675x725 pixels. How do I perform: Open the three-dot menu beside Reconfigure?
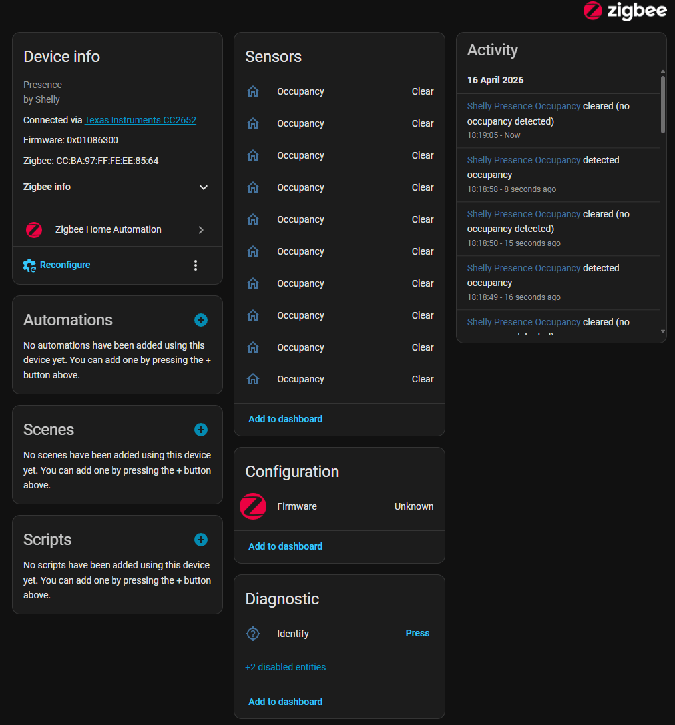(x=196, y=265)
